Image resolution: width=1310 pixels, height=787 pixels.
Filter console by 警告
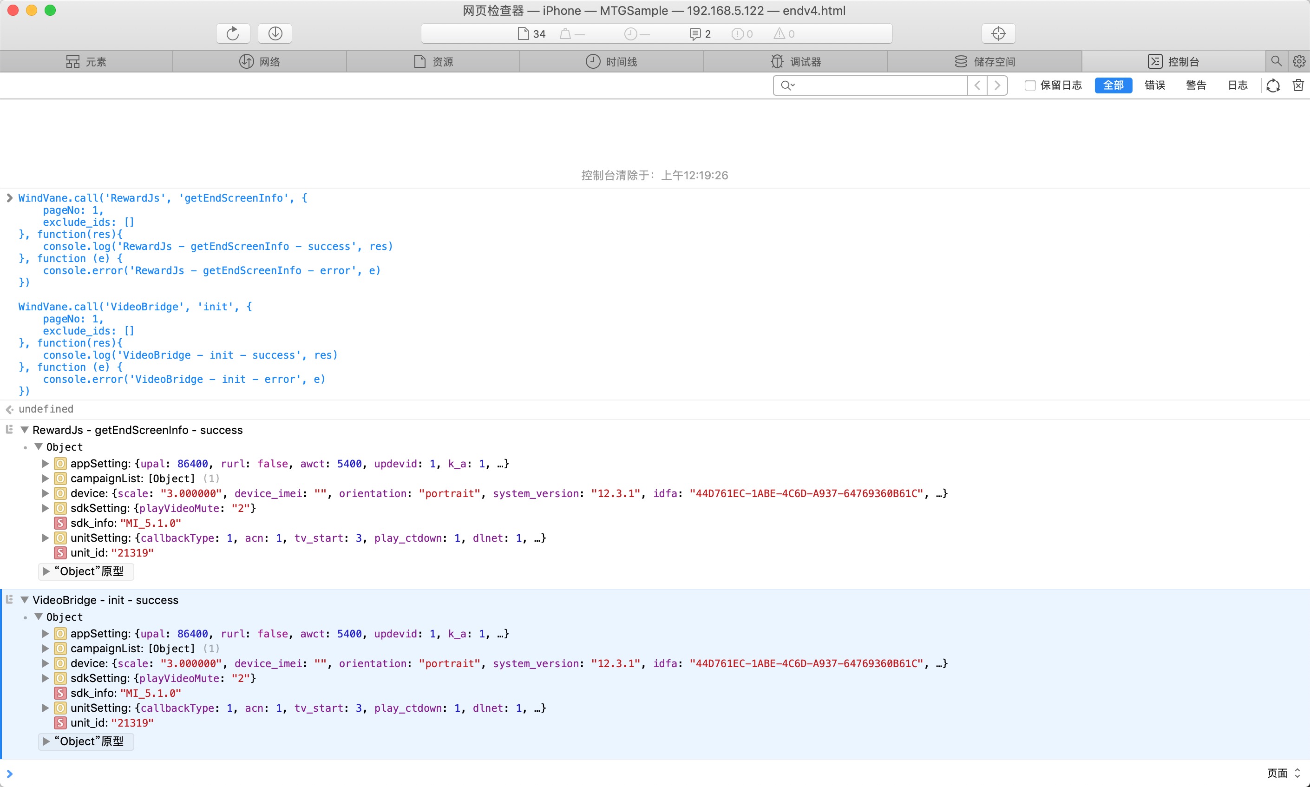[x=1196, y=85]
